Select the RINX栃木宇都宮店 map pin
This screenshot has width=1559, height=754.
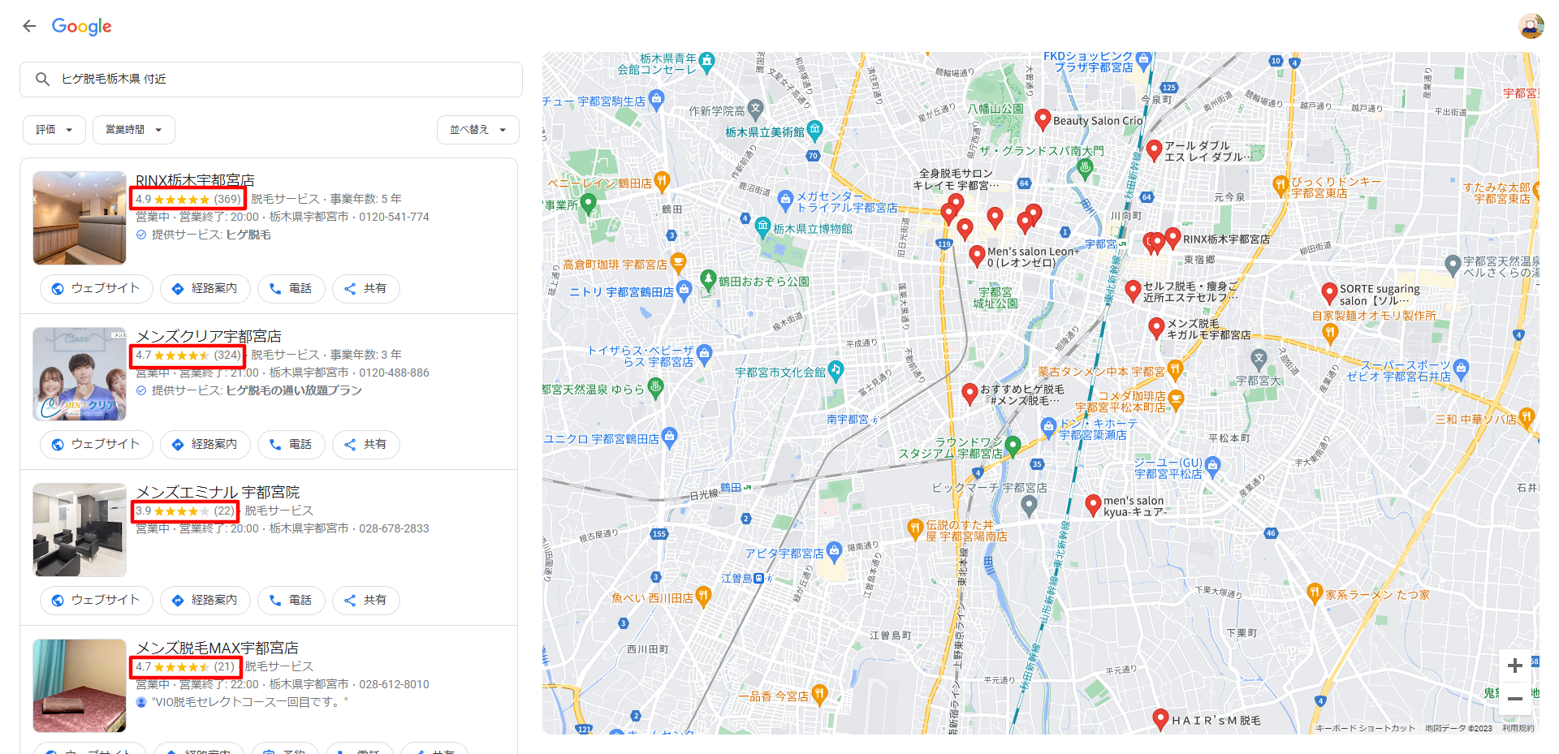[1172, 238]
